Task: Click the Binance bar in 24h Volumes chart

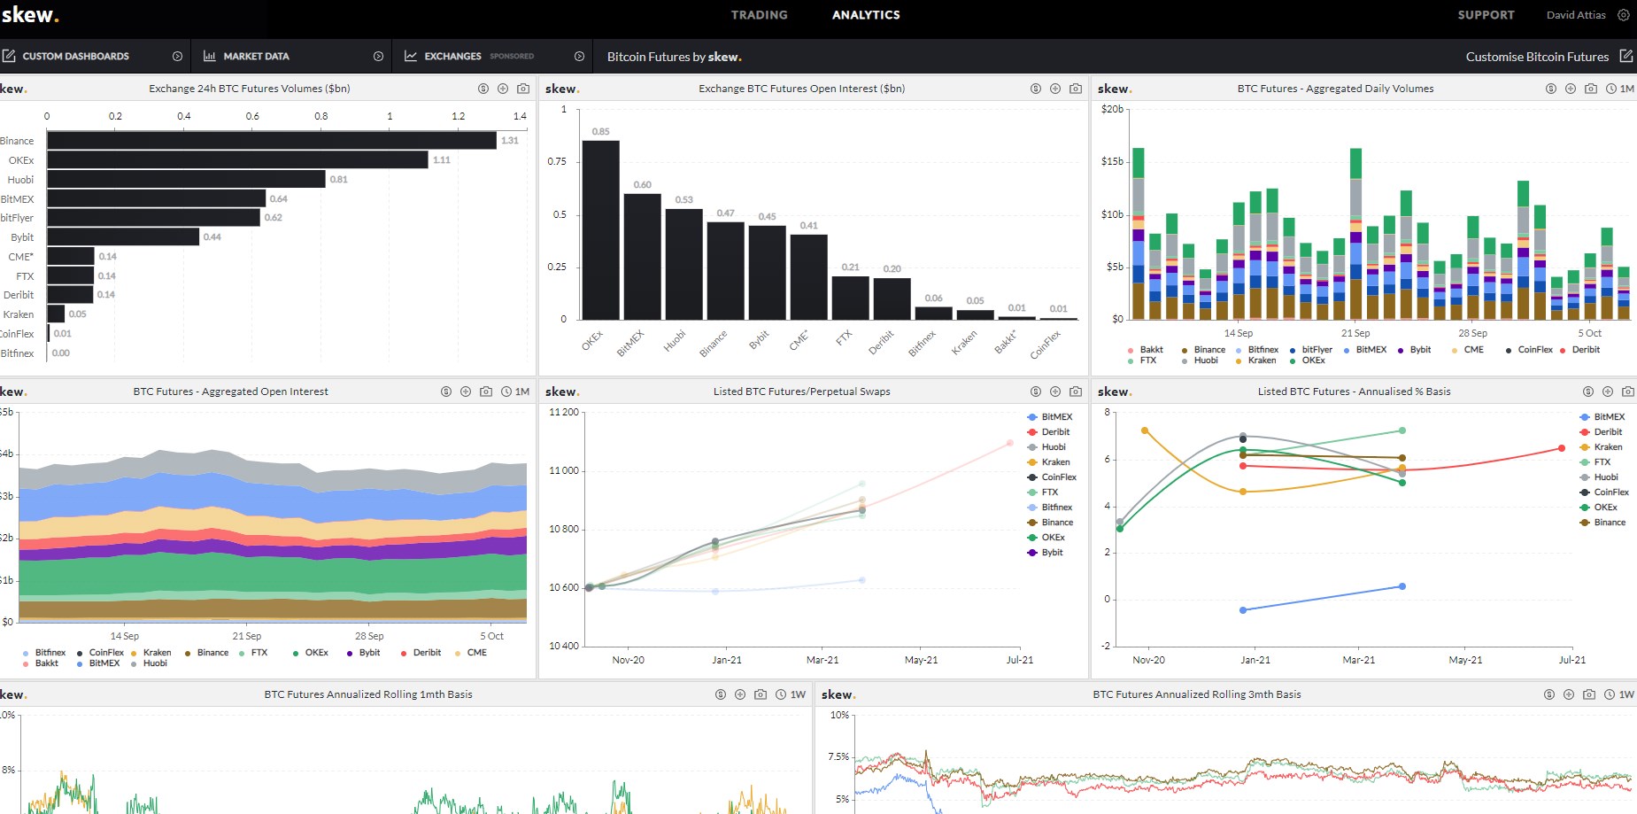Action: pos(272,140)
